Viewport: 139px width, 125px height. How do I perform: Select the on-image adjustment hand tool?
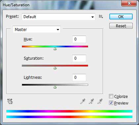click(x=10, y=101)
